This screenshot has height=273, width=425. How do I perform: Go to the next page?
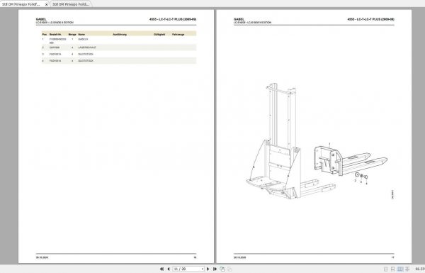208,269
